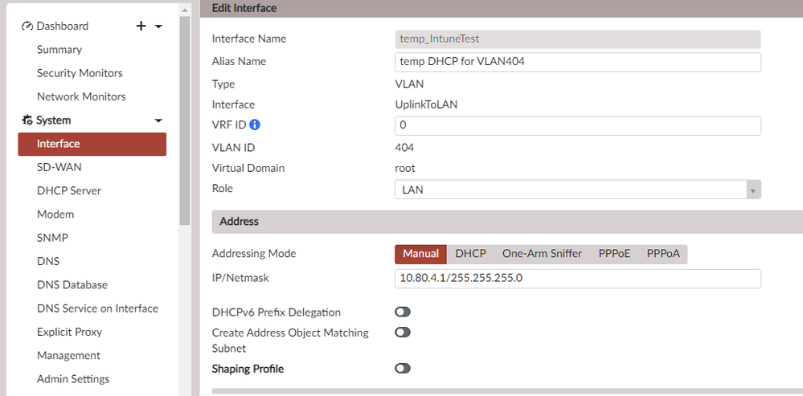Turn on the Shaping Profile toggle
The width and height of the screenshot is (803, 396).
coord(403,368)
